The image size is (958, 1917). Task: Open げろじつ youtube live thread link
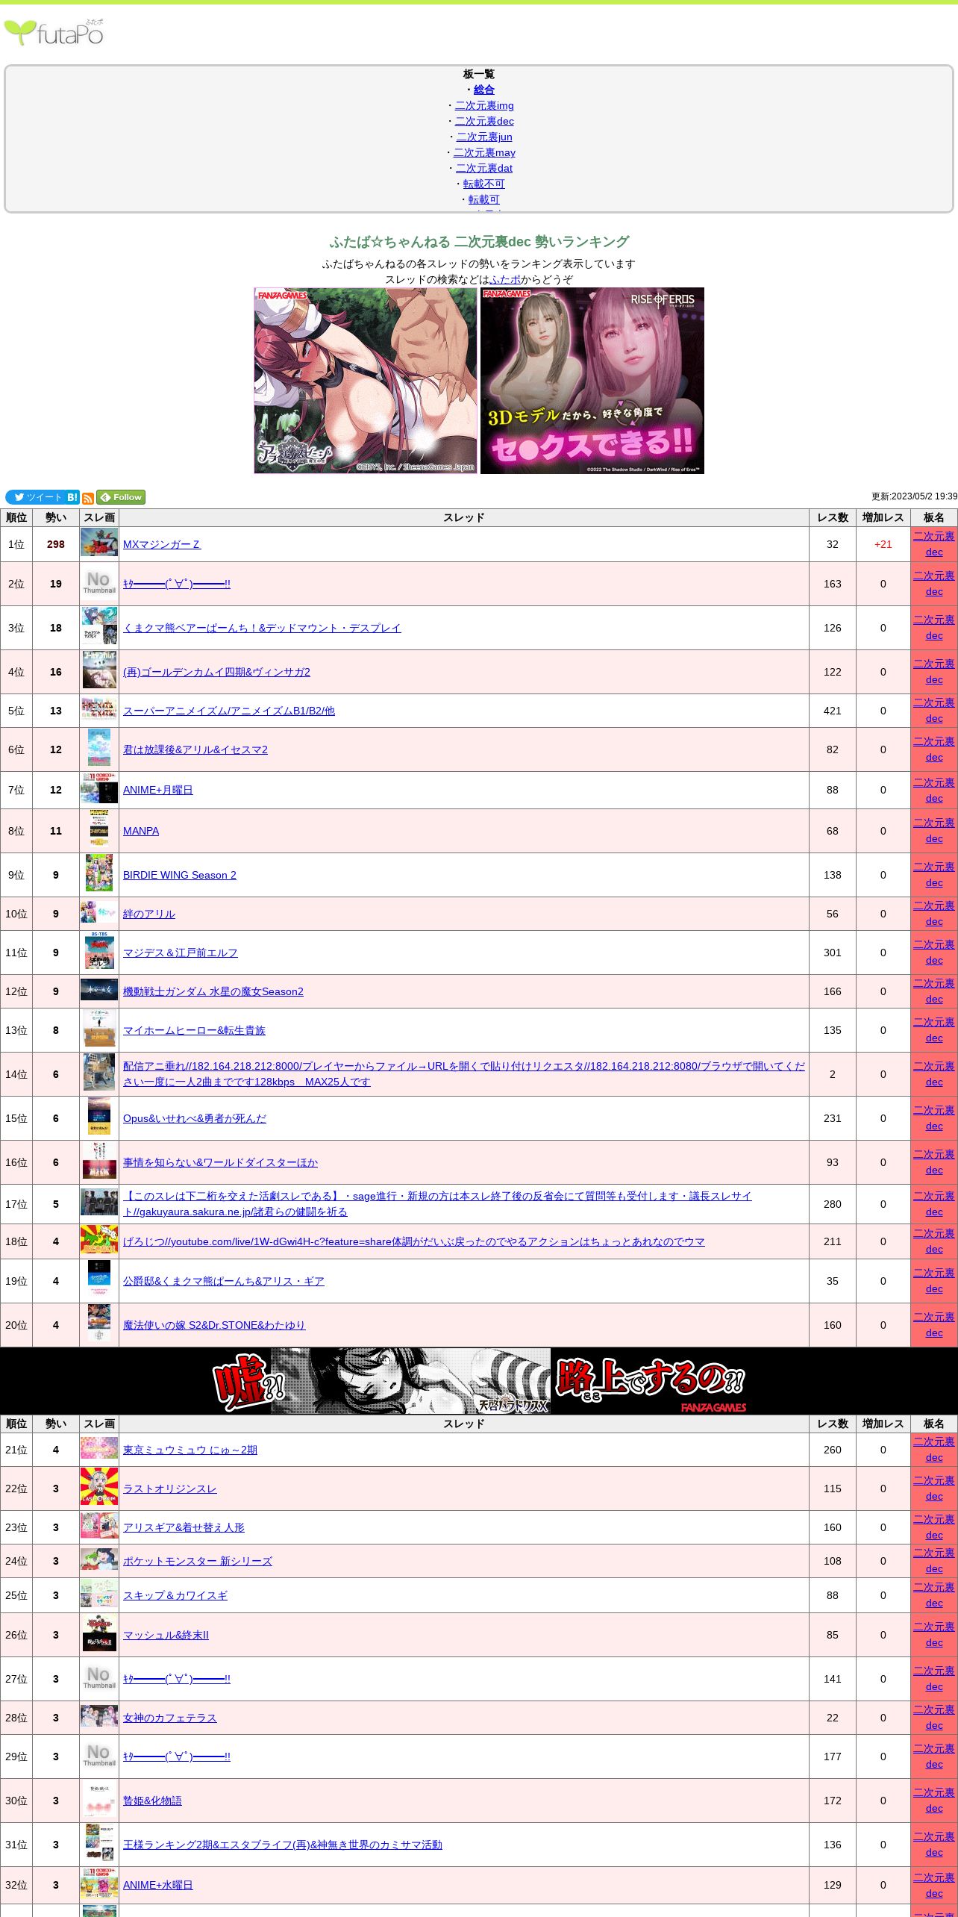tap(414, 1241)
